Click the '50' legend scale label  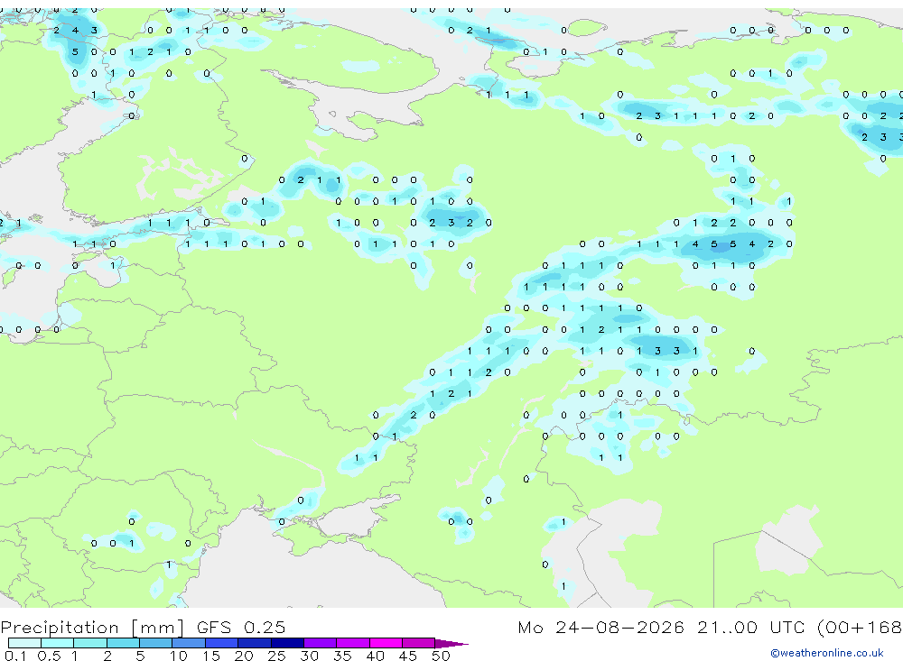[x=441, y=656]
